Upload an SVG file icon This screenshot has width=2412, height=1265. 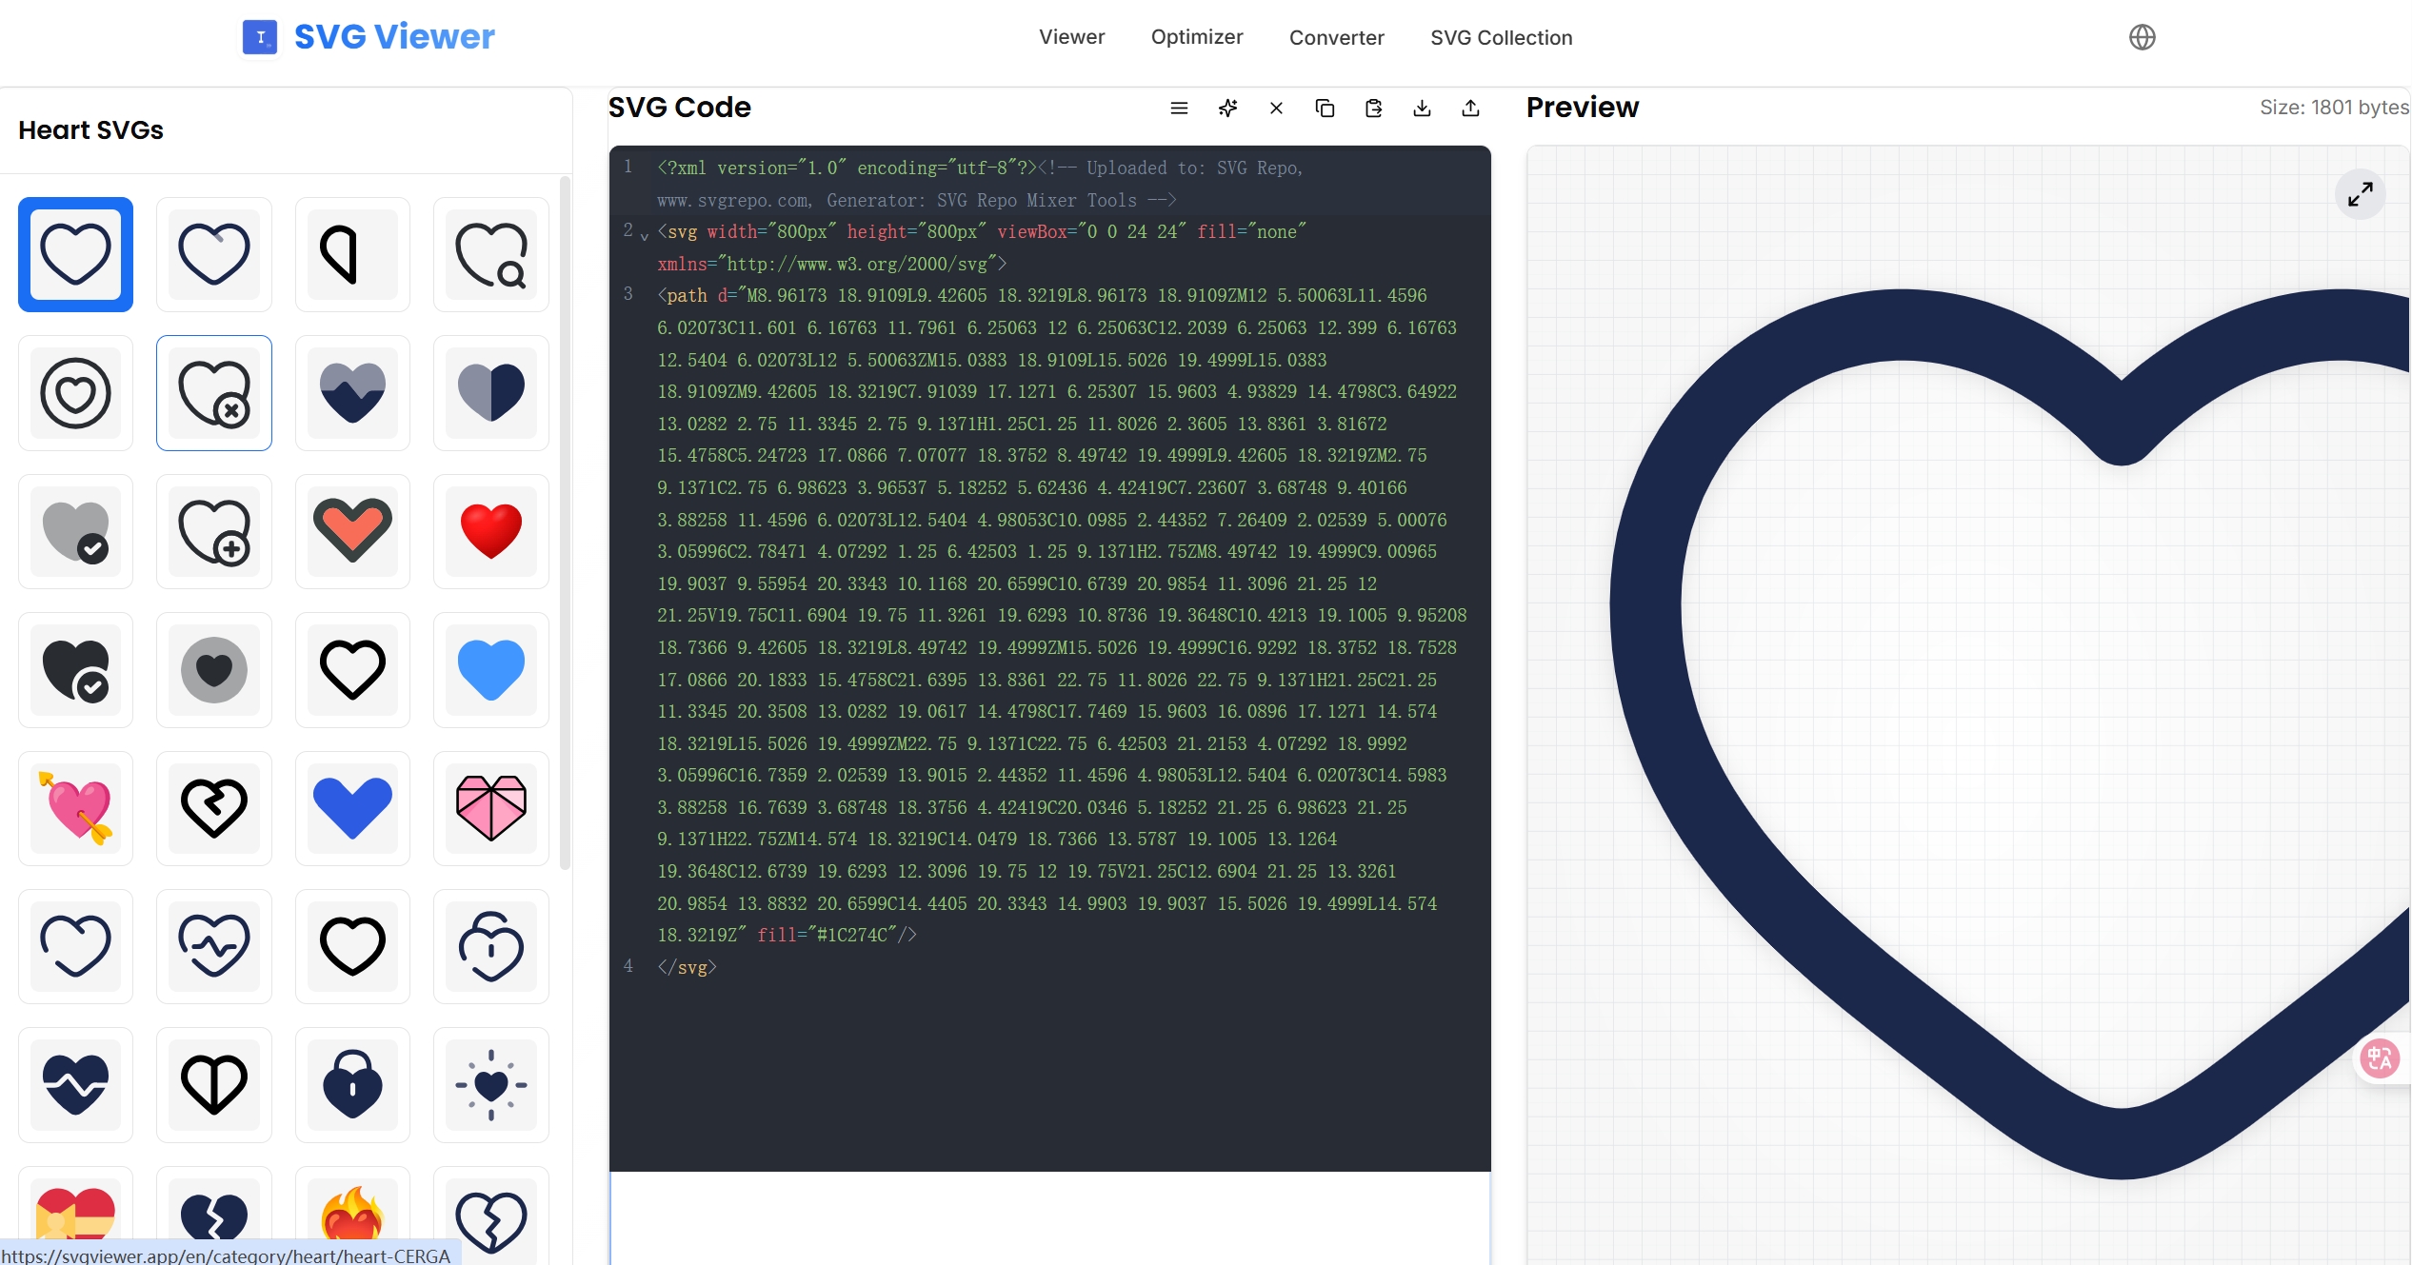(1470, 109)
